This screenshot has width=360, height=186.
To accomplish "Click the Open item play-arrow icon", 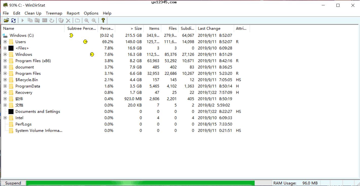I will click(x=23, y=21).
